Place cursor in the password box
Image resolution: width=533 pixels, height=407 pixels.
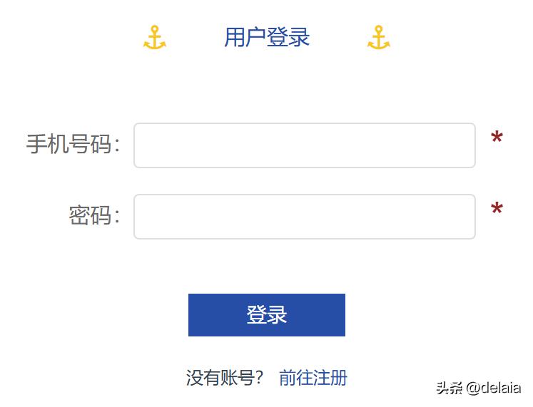click(305, 217)
